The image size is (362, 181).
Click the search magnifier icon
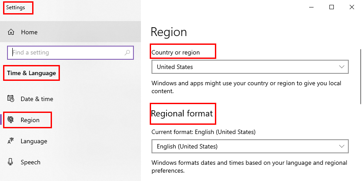point(127,53)
